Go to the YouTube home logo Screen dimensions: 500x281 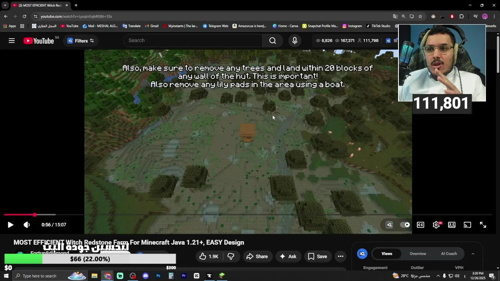[38, 41]
